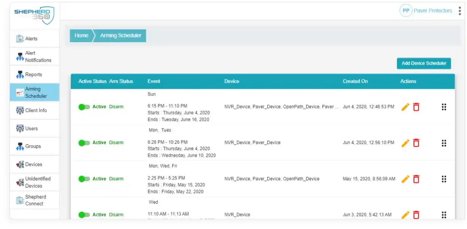Click the PP profile avatar
467x229 pixels.
pyautogui.click(x=406, y=11)
